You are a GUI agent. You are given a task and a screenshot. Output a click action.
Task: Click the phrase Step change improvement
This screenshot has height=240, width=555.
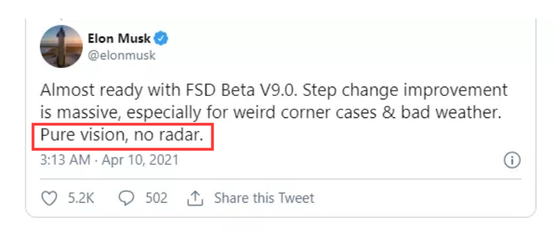(405, 91)
